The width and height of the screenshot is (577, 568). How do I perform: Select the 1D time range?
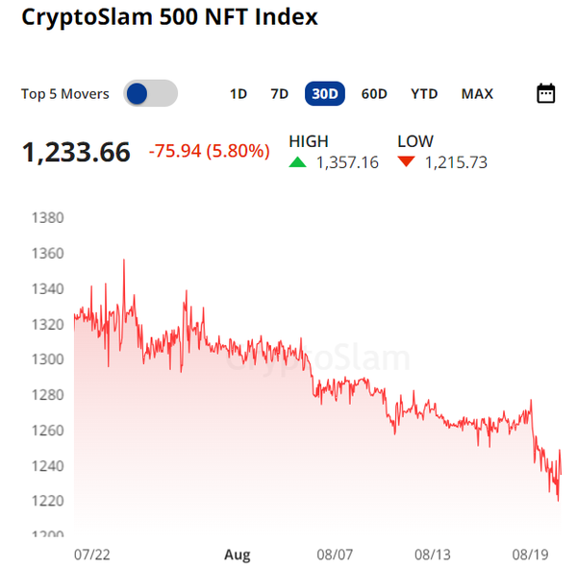click(x=238, y=93)
